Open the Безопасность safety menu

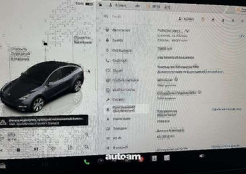tap(120, 90)
